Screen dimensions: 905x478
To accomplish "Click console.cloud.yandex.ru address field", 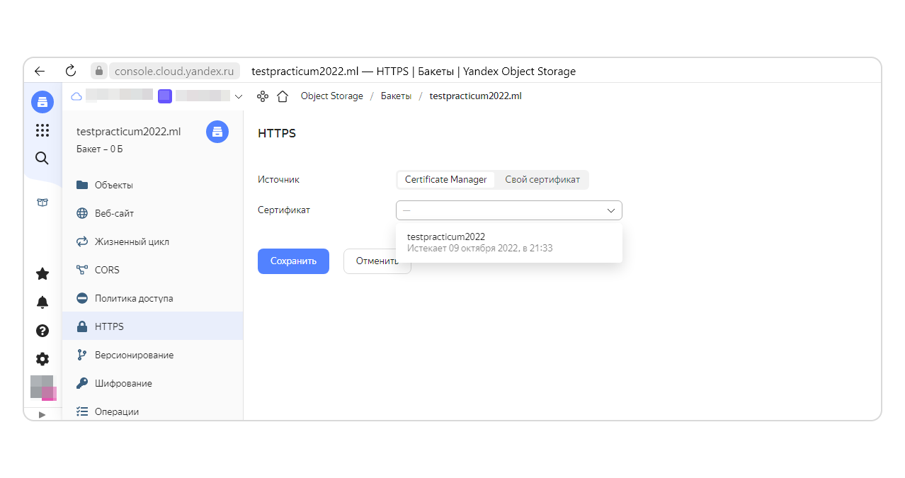I will [x=173, y=71].
